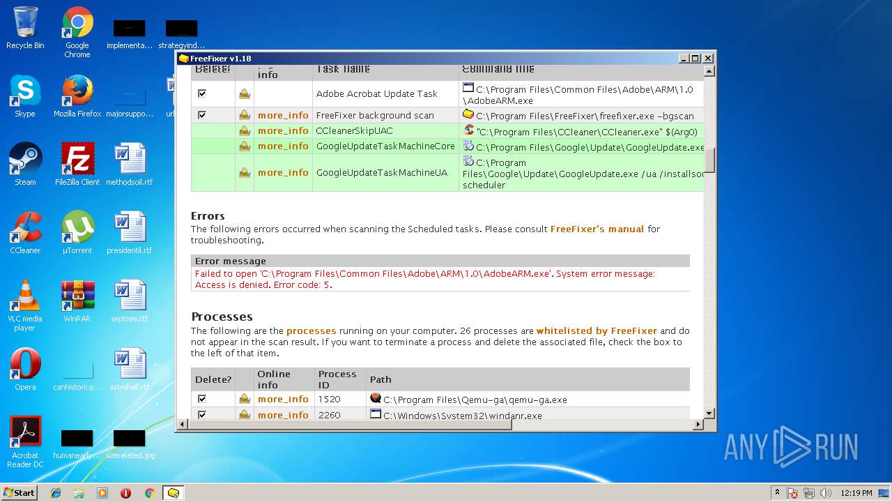Open more_info for GoogleUpdateTaskMachineCore
The height and width of the screenshot is (502, 892).
click(283, 146)
